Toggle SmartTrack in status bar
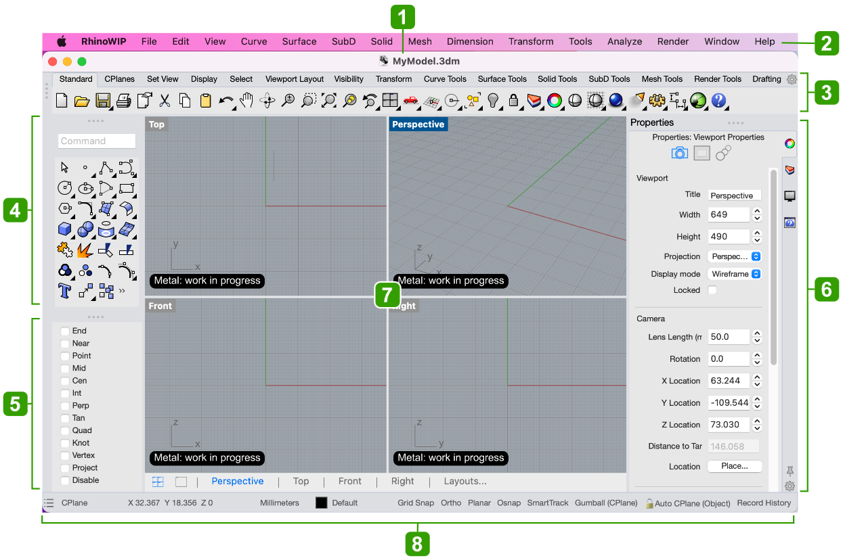 548,503
